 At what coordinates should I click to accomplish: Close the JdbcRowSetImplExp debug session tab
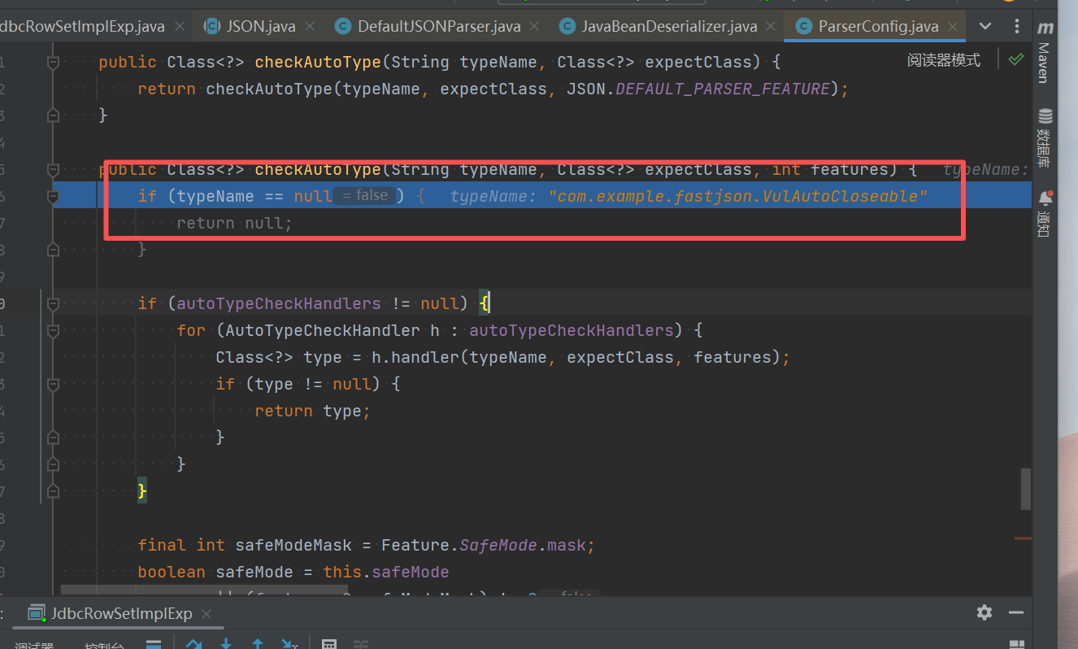pos(206,614)
